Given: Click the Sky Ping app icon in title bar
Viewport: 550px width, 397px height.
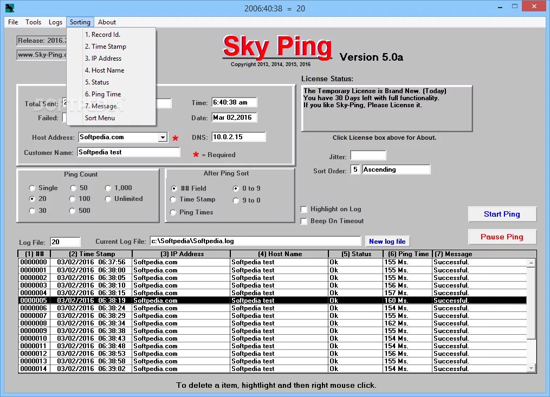Looking at the screenshot, I should coord(9,8).
